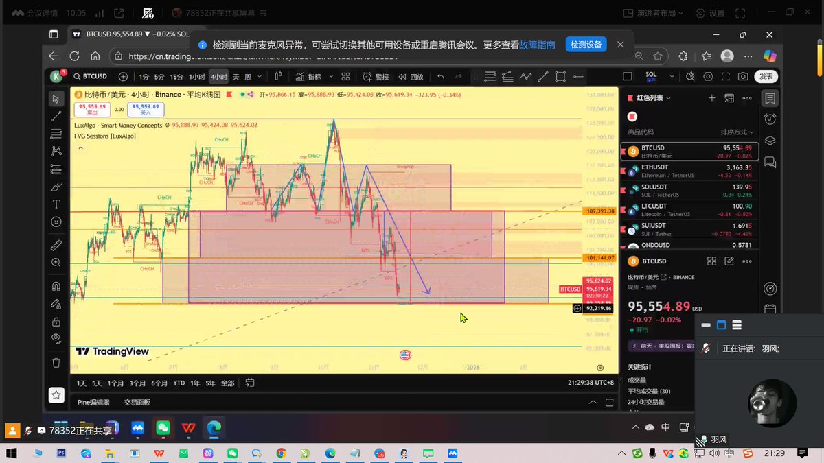Take a chart snapshot with camera icon
824x463 pixels.
(x=743, y=76)
